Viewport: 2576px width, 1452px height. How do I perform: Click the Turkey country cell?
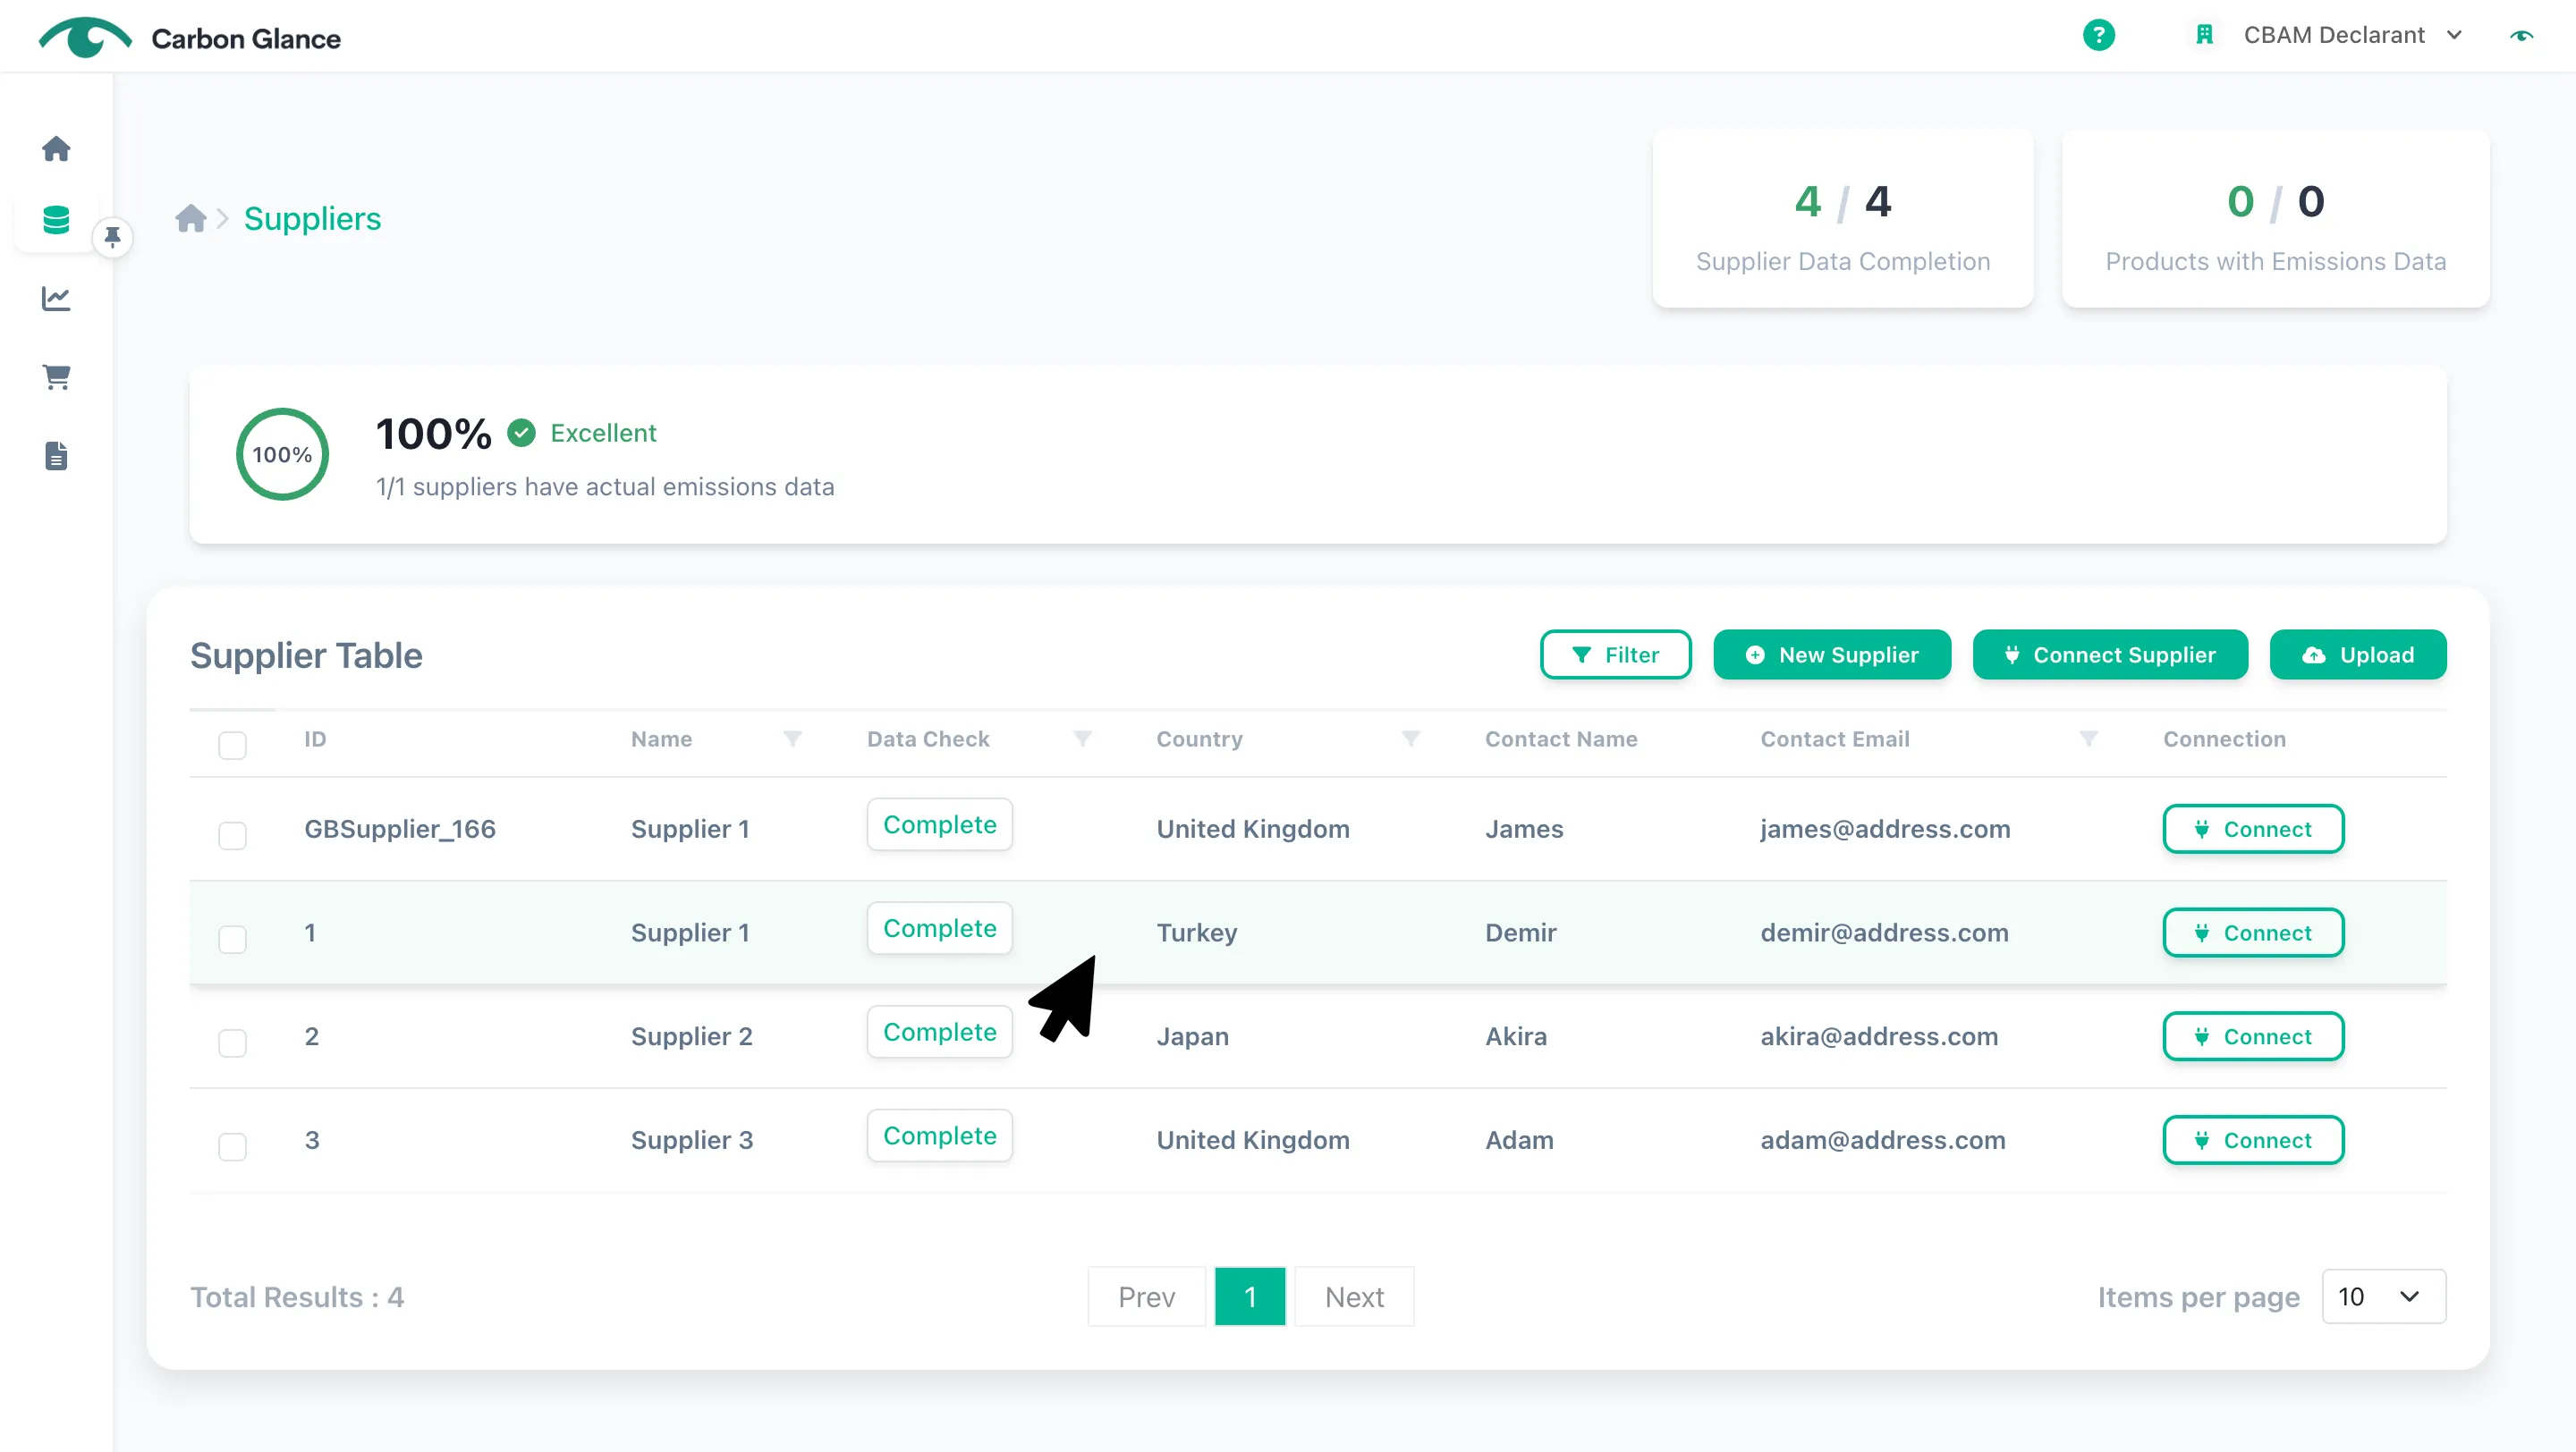click(1197, 933)
